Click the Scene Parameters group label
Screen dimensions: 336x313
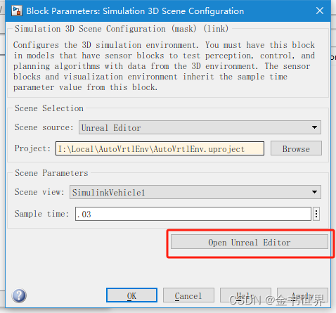point(51,173)
